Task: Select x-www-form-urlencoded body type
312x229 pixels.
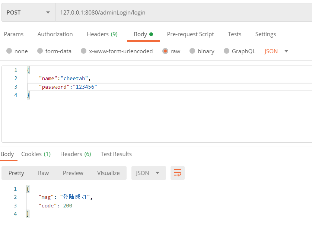Action: (x=117, y=51)
